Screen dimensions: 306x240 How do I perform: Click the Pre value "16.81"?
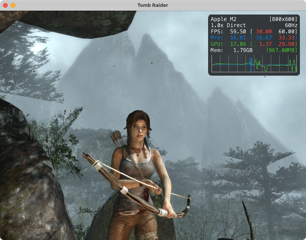click(x=238, y=37)
